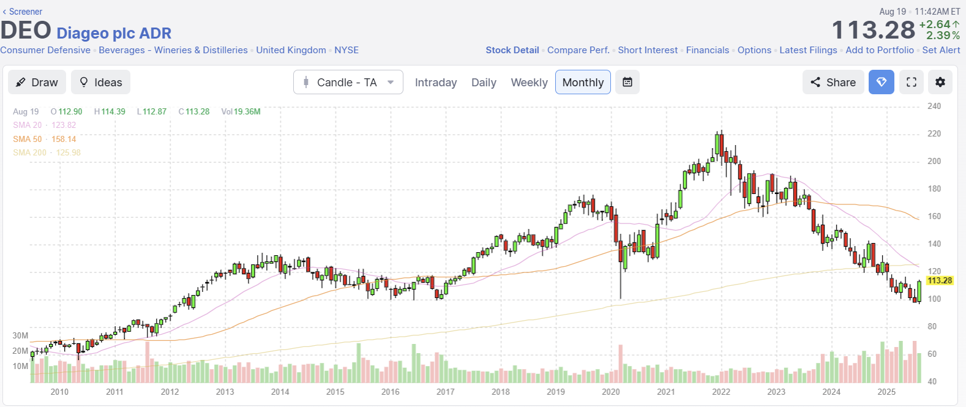Open the Stock Detail view
The width and height of the screenshot is (966, 407).
tap(512, 50)
